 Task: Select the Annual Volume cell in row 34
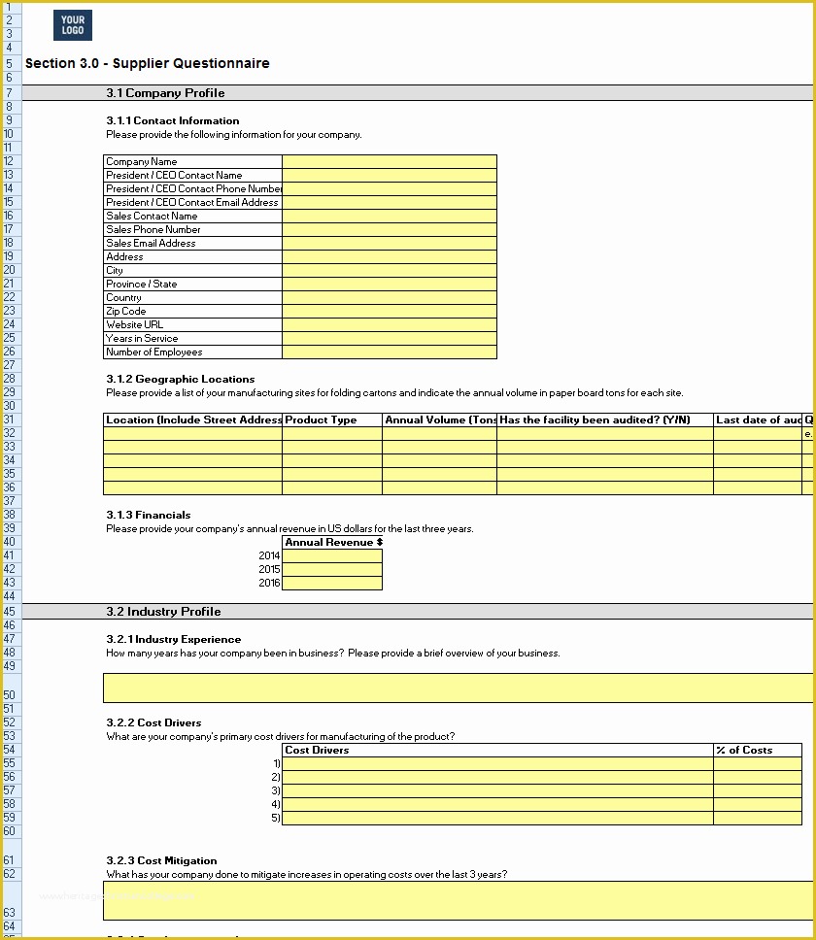pyautogui.click(x=439, y=460)
